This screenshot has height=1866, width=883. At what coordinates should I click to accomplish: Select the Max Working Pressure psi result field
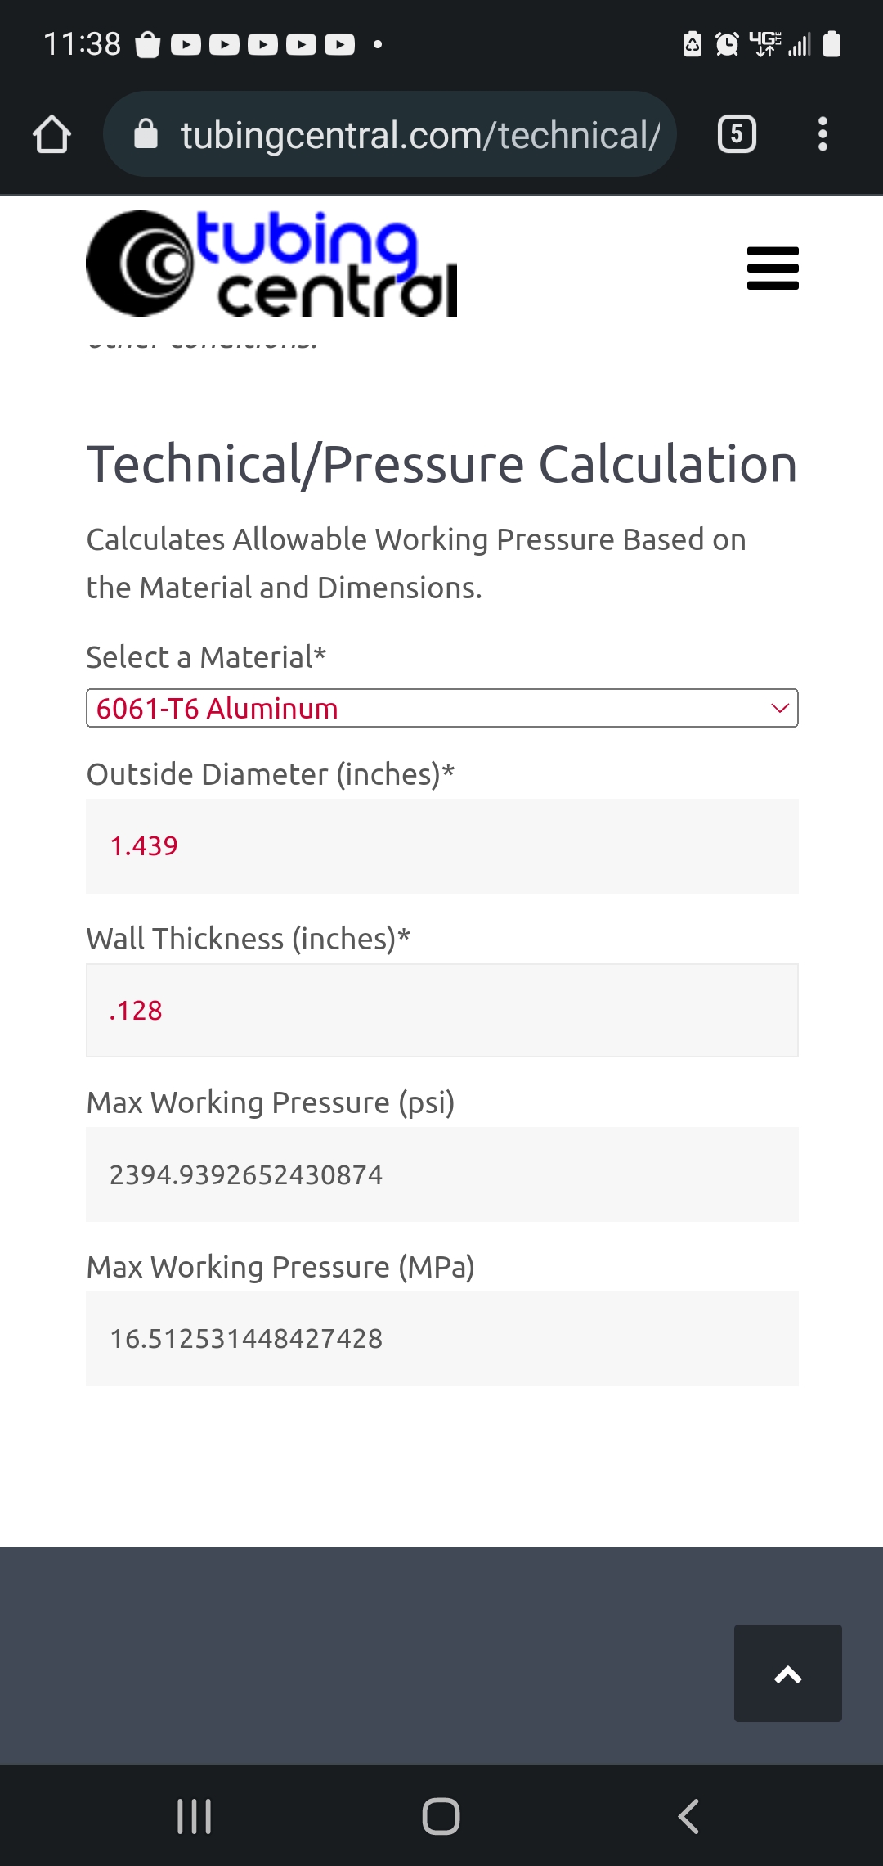[x=442, y=1174]
